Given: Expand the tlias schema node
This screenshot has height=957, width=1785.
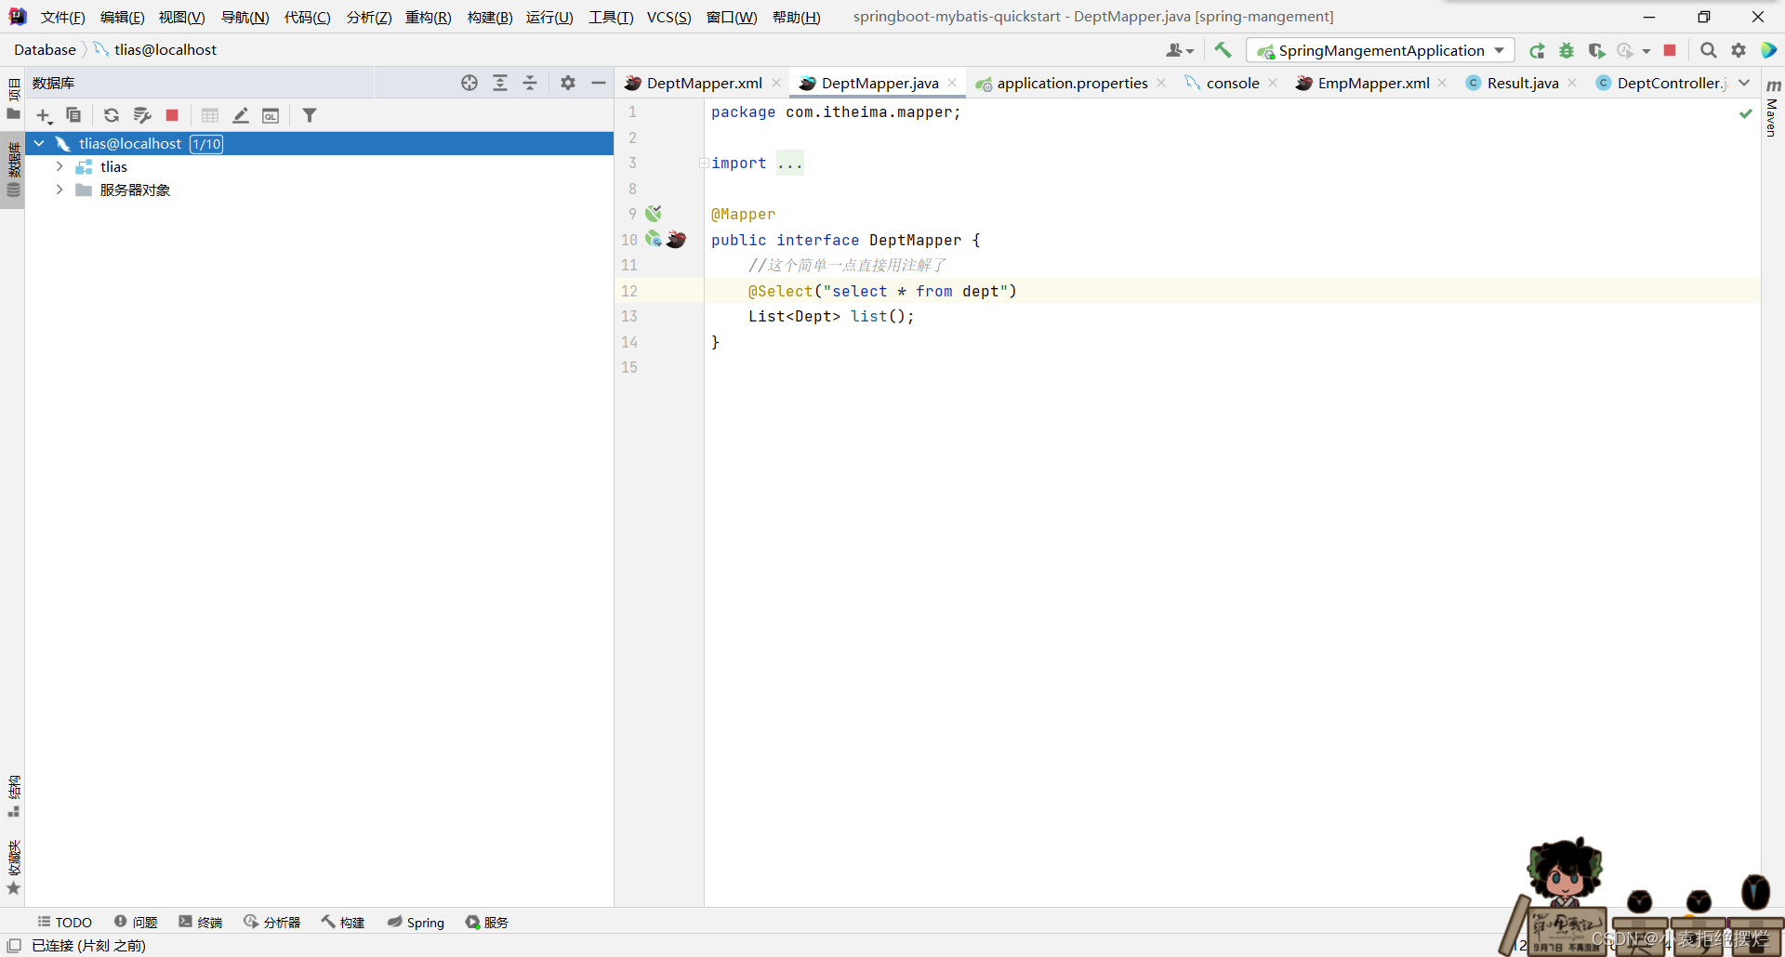Looking at the screenshot, I should tap(59, 166).
